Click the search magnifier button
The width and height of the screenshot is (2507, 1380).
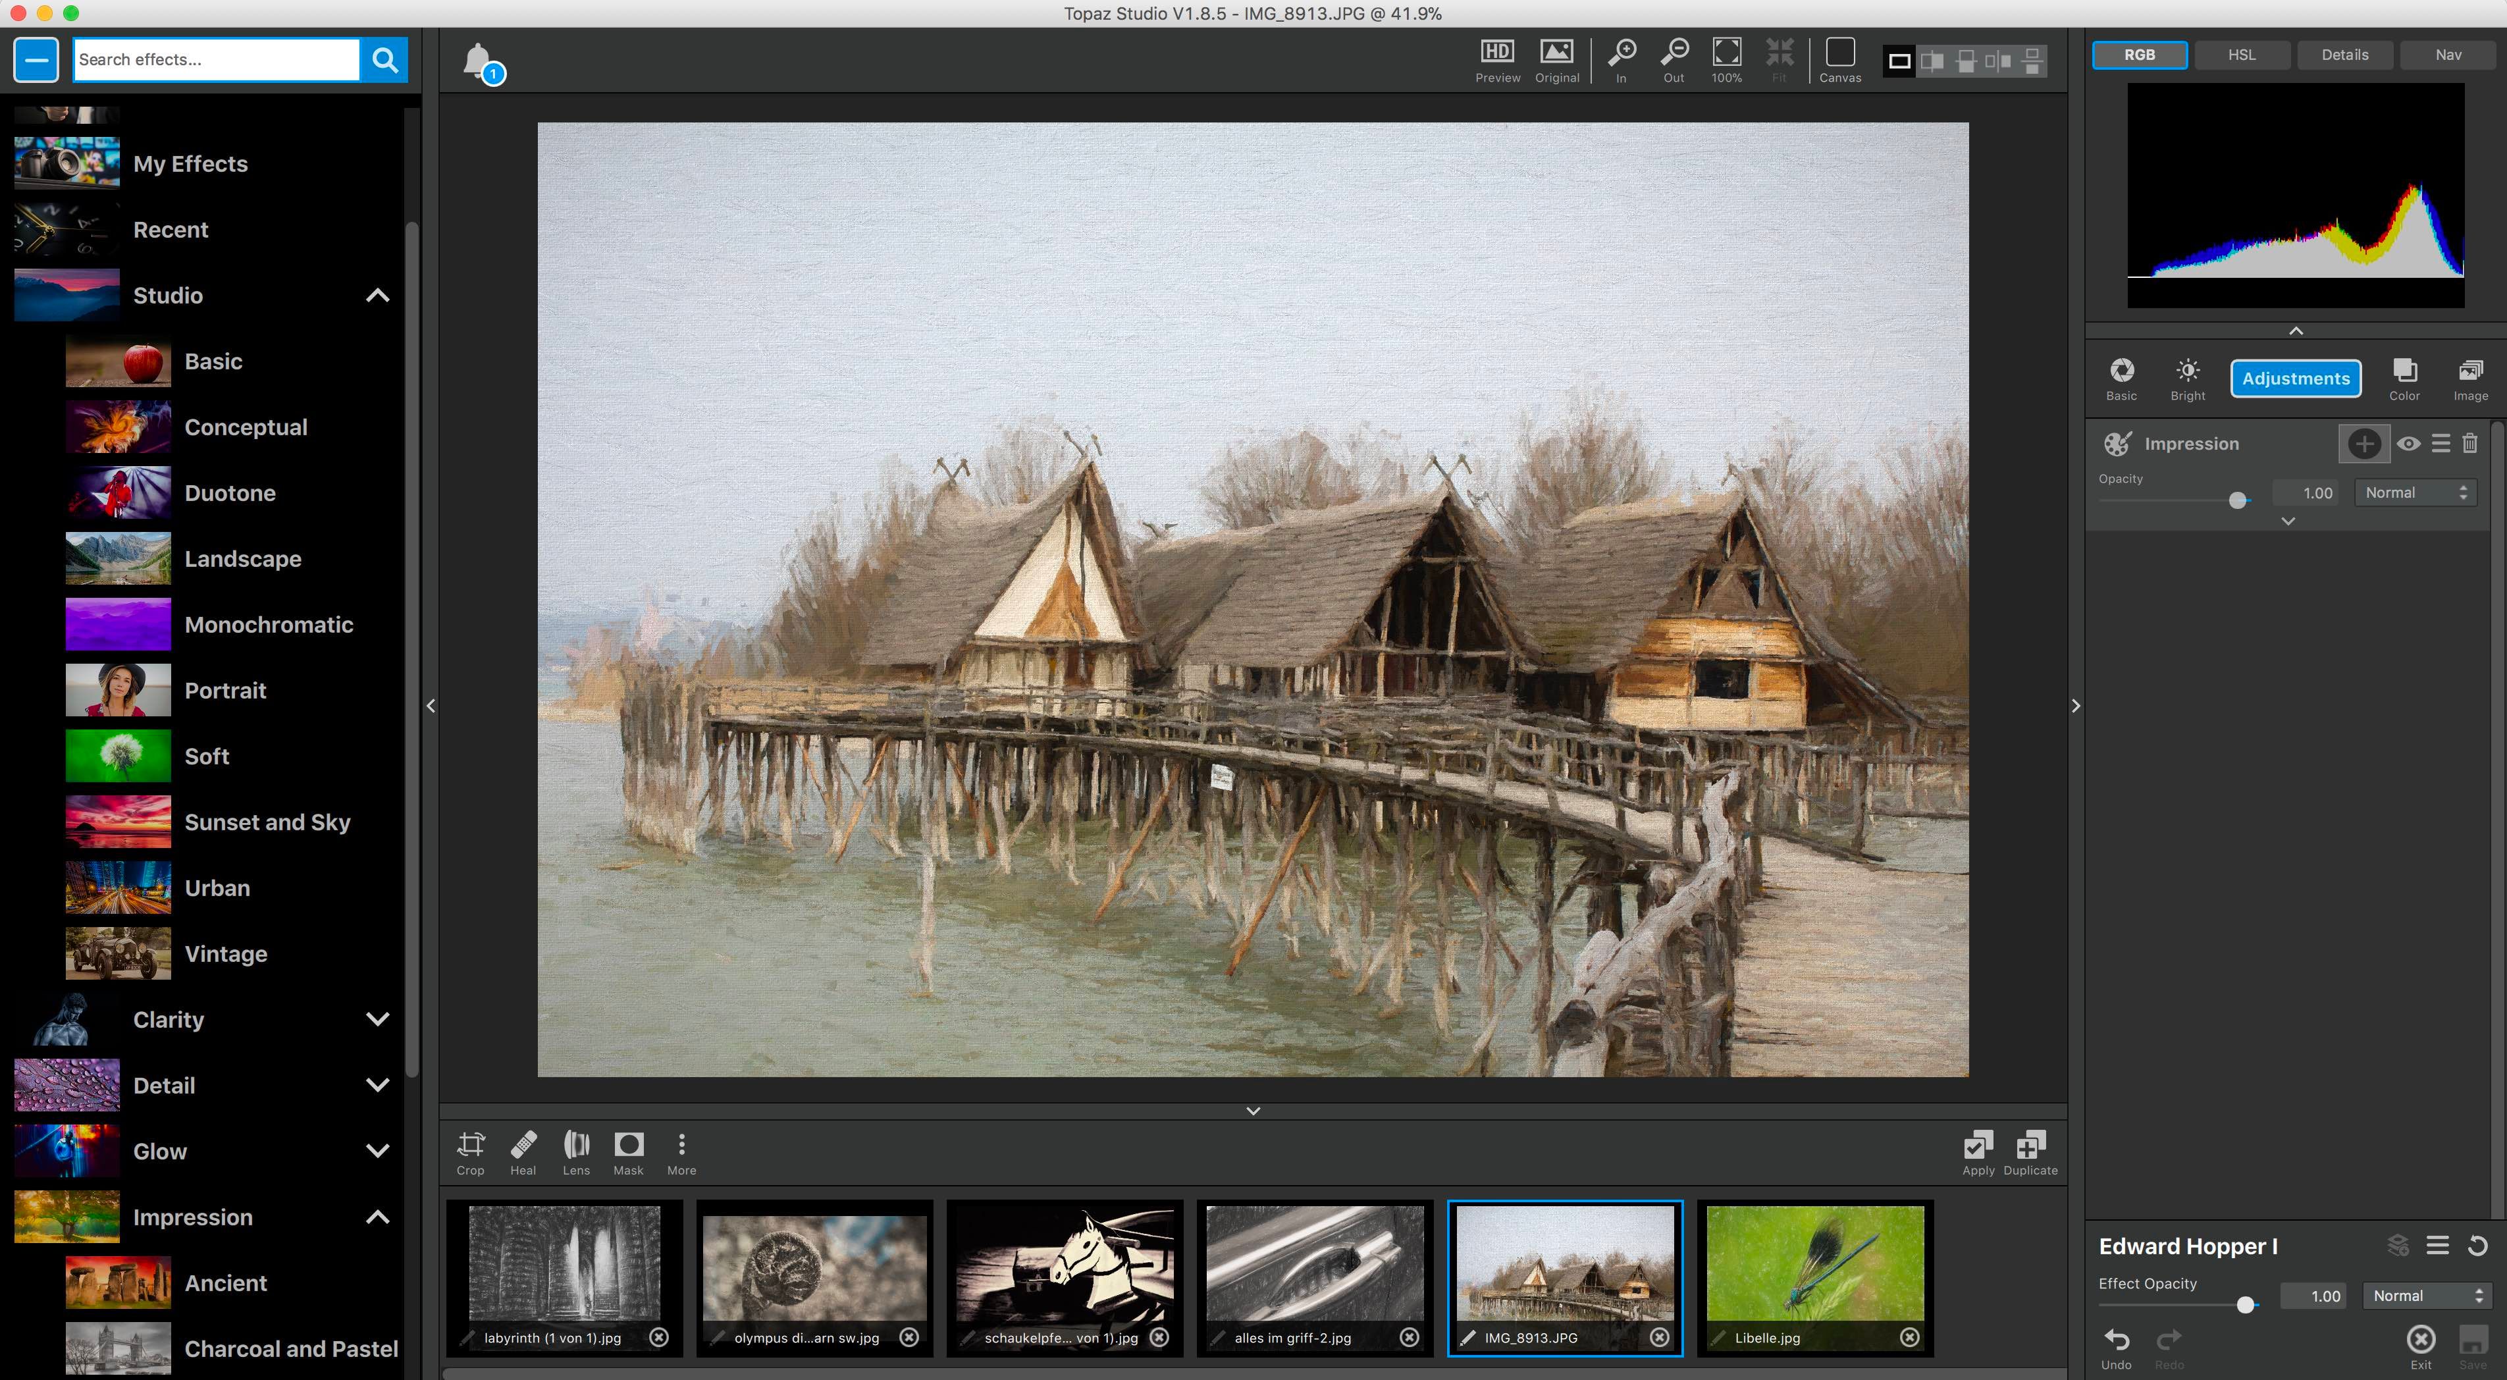(385, 61)
